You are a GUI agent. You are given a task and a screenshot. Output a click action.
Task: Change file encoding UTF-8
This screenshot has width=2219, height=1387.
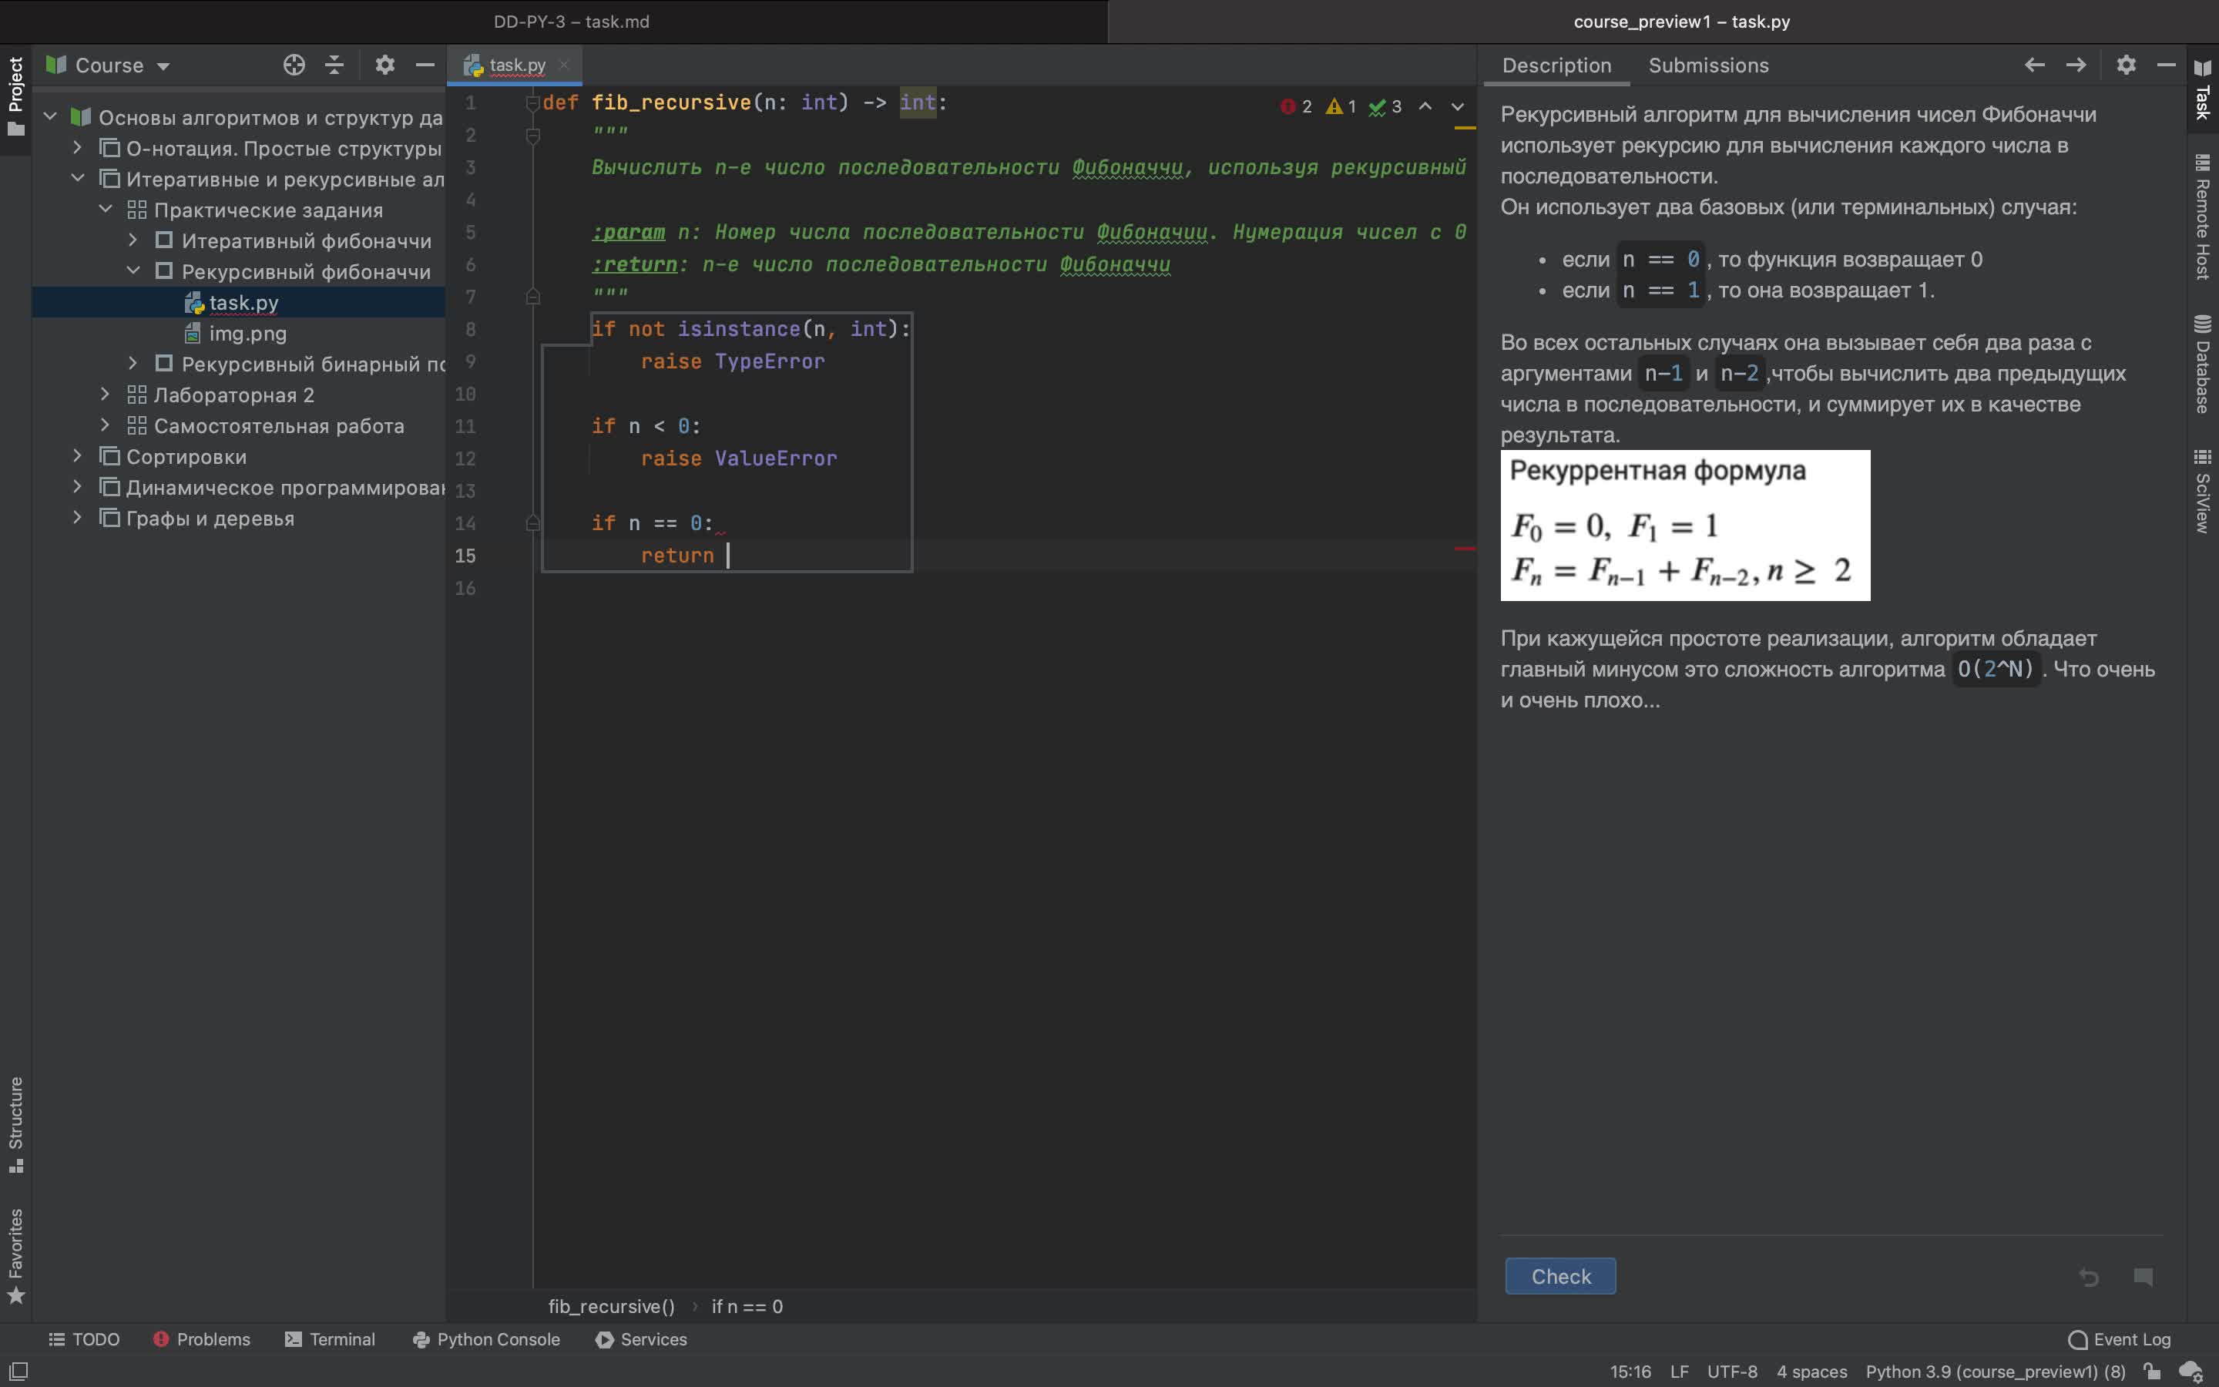pos(1731,1372)
